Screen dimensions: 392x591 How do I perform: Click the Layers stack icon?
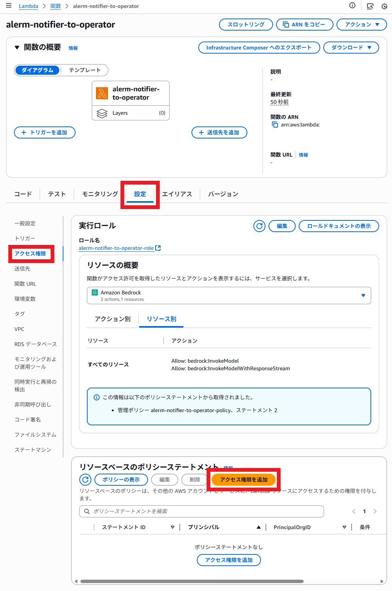pos(102,113)
